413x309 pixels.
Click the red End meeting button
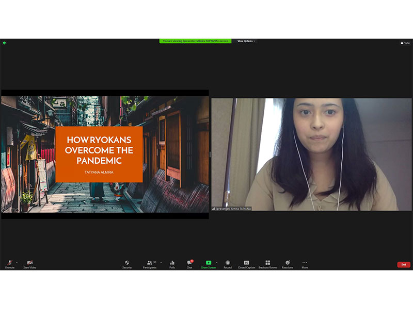click(404, 264)
